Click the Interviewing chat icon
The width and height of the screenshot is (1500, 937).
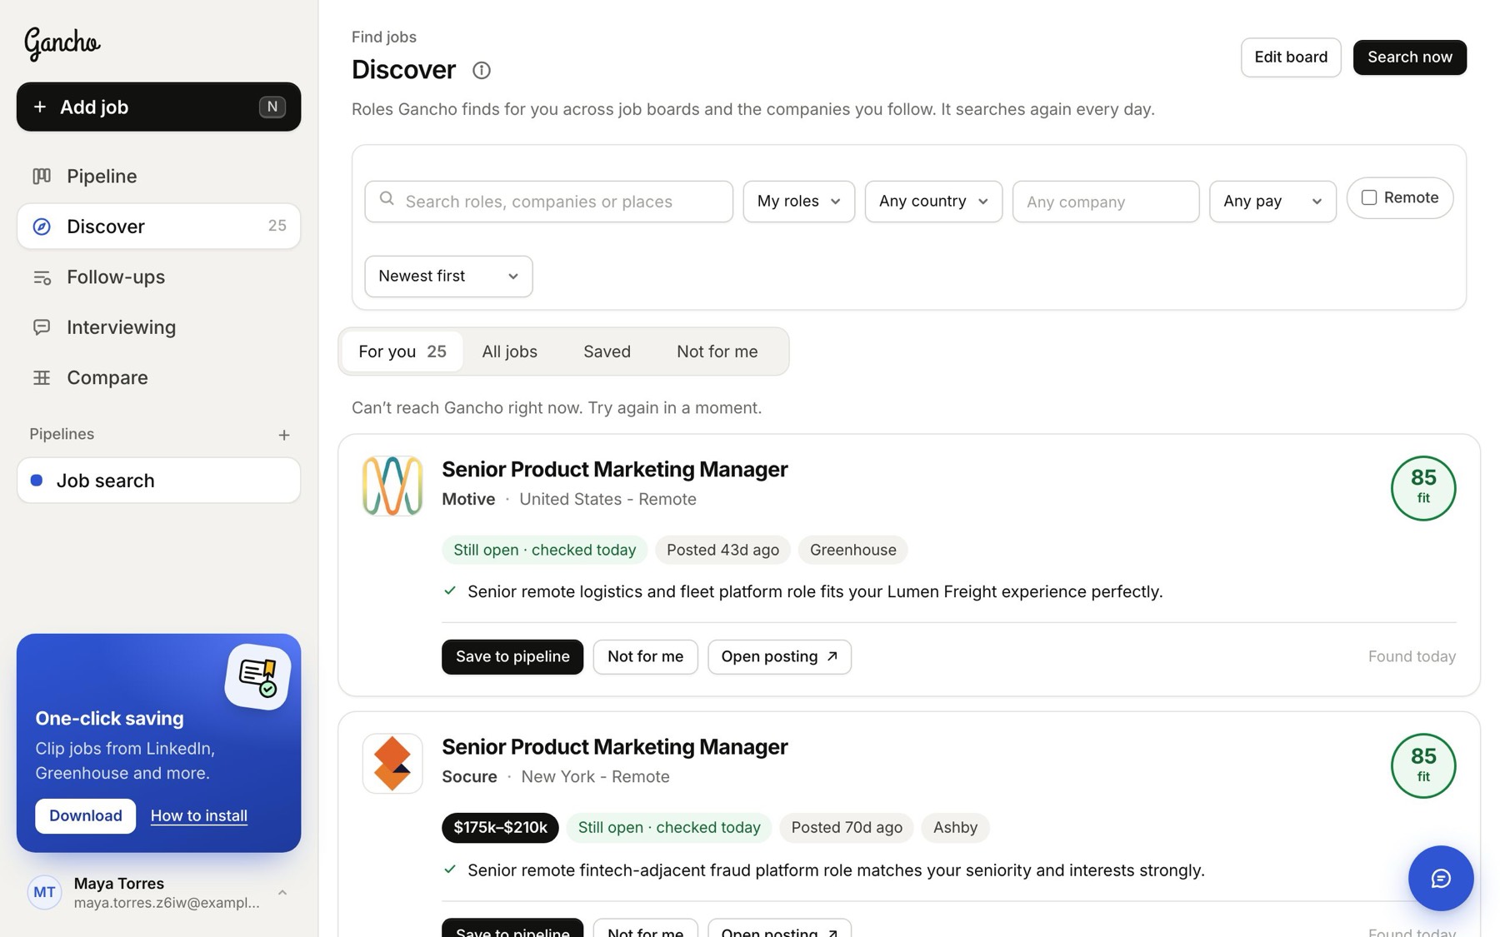click(x=42, y=327)
